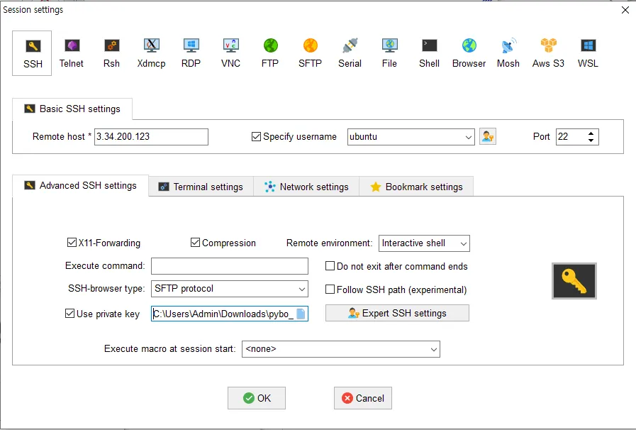Pick the Xdmcp session type
Image resolution: width=636 pixels, height=430 pixels.
[151, 53]
